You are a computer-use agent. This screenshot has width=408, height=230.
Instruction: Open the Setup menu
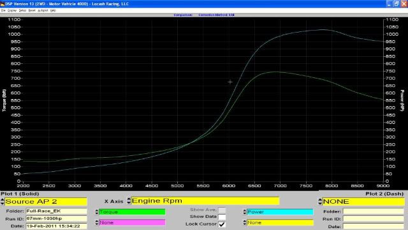22,10
